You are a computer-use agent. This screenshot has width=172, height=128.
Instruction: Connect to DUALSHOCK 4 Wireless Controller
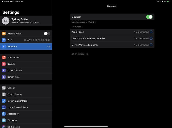(x=112, y=38)
